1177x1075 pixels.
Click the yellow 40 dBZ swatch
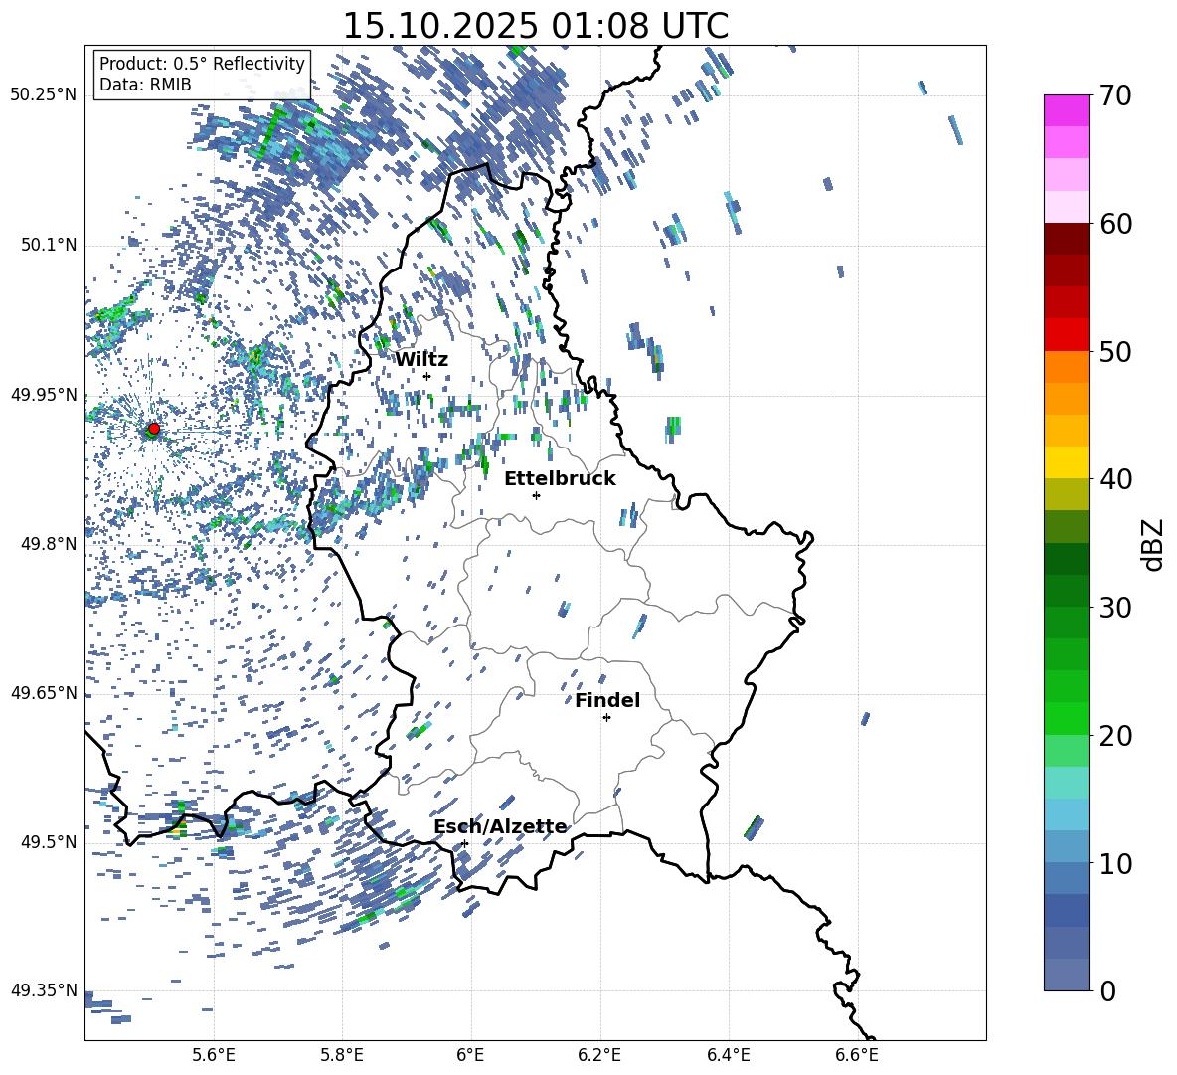(x=1067, y=462)
